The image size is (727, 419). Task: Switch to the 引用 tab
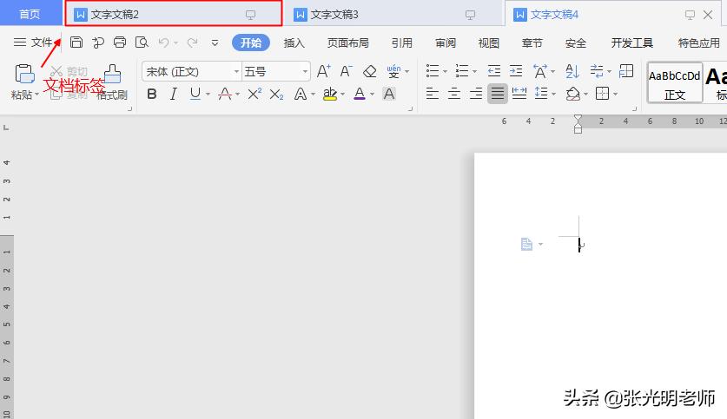click(401, 43)
